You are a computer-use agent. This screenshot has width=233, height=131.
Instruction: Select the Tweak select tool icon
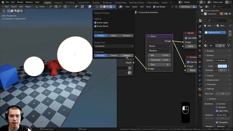(4, 11)
